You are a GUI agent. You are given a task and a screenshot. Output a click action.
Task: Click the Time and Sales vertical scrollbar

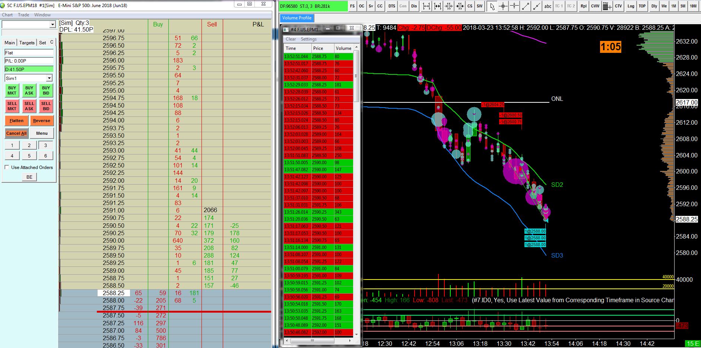356,191
